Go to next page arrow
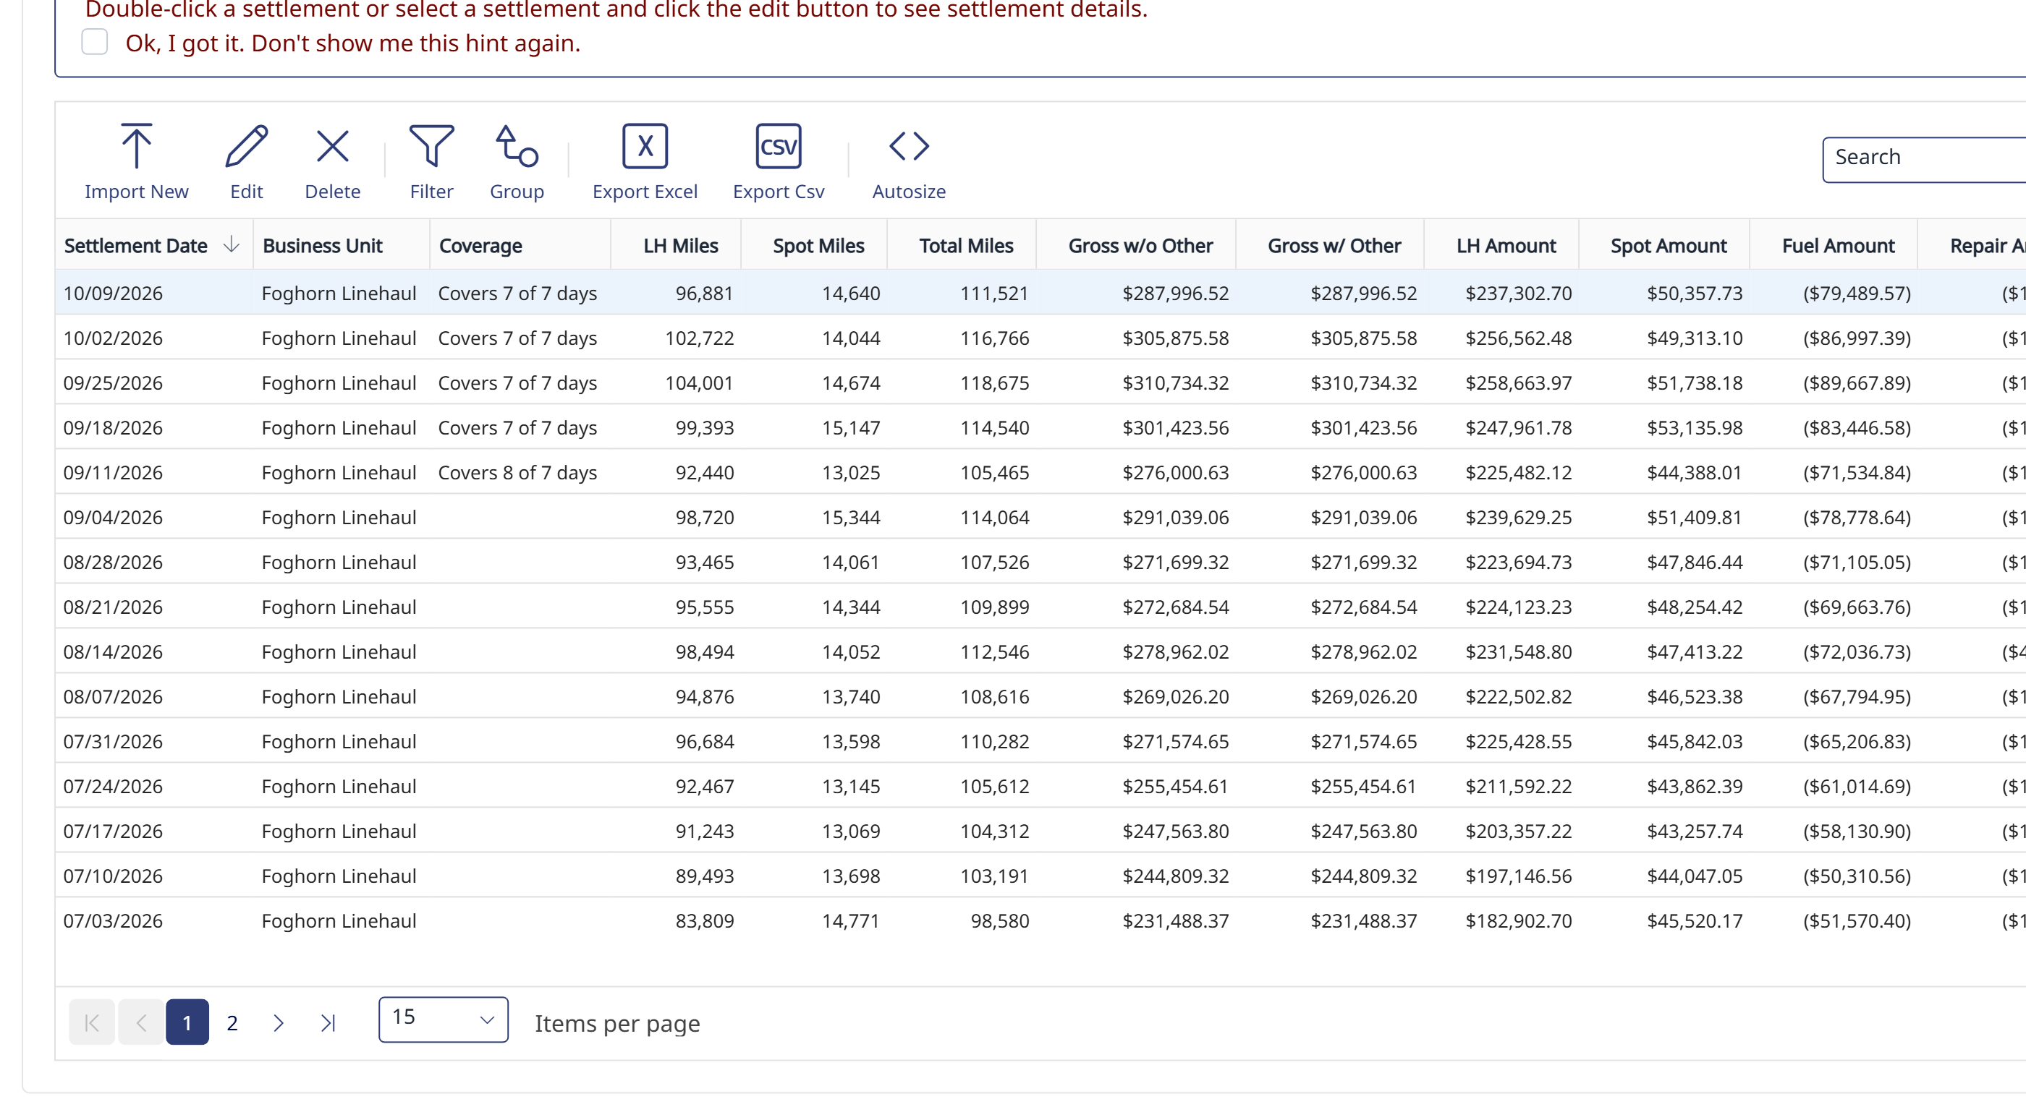 pyautogui.click(x=278, y=1022)
